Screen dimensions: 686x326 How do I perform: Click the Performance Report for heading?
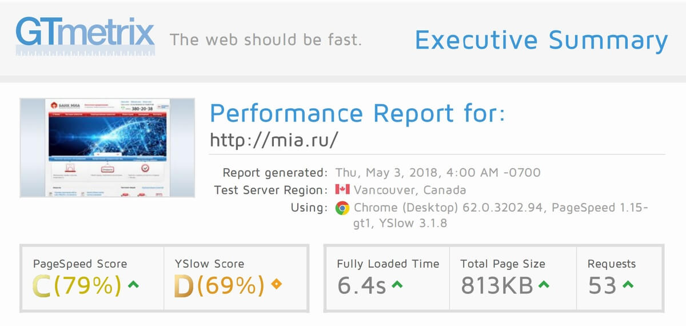coord(357,112)
